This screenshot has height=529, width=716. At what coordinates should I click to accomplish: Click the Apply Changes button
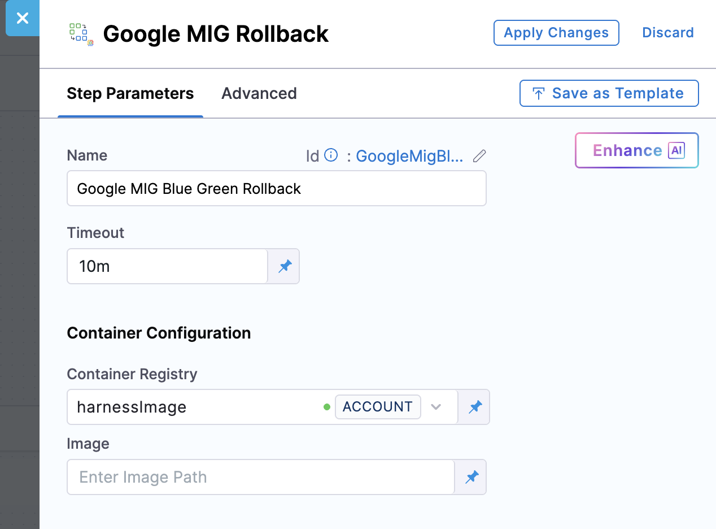point(556,33)
